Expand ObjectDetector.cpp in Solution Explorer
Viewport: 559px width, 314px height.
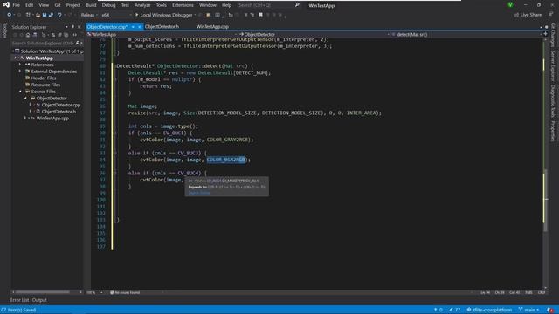(31, 105)
